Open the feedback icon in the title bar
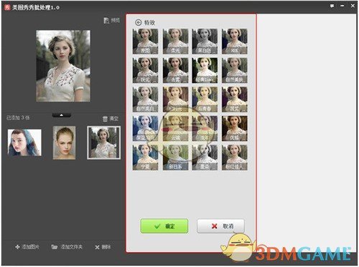Viewport: 359px width, 267px height. coord(332,6)
